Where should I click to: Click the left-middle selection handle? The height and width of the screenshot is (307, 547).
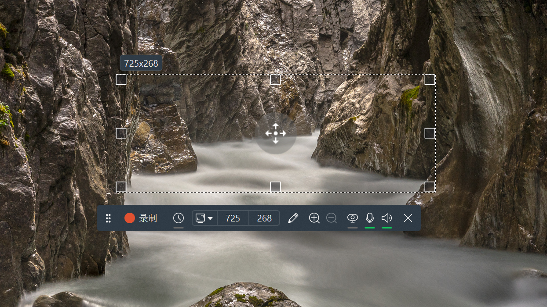[x=121, y=133]
